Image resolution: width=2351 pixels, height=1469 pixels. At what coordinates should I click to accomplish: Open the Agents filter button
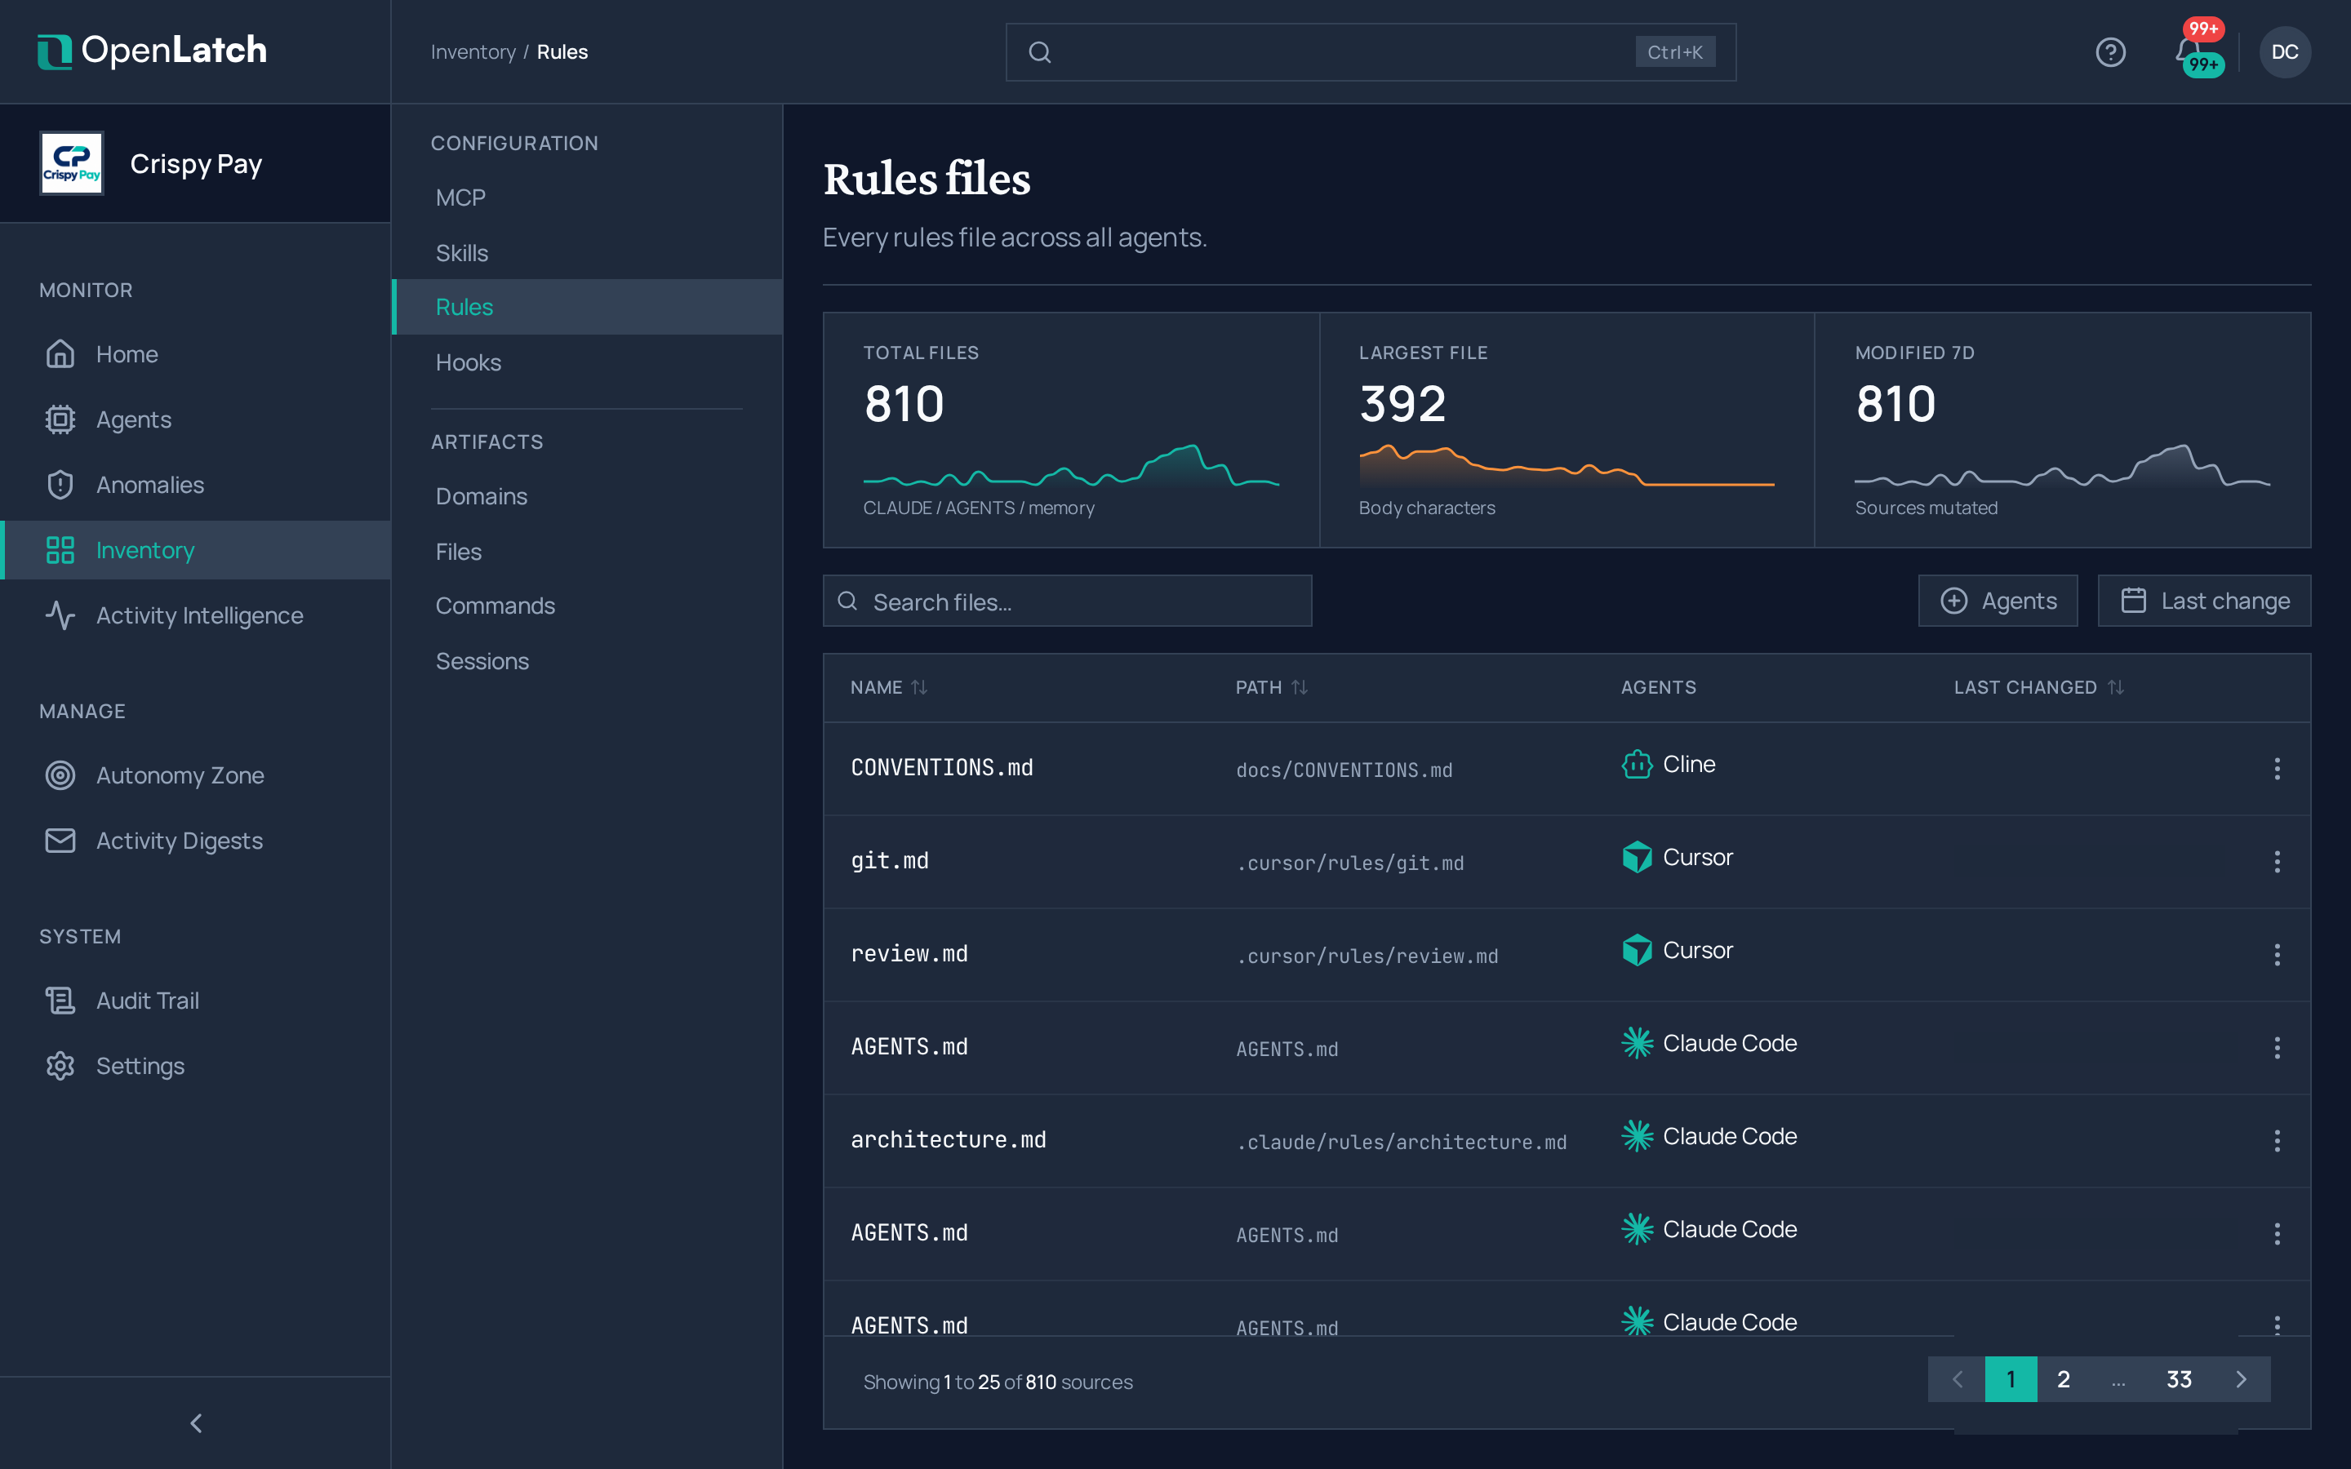(x=1998, y=601)
